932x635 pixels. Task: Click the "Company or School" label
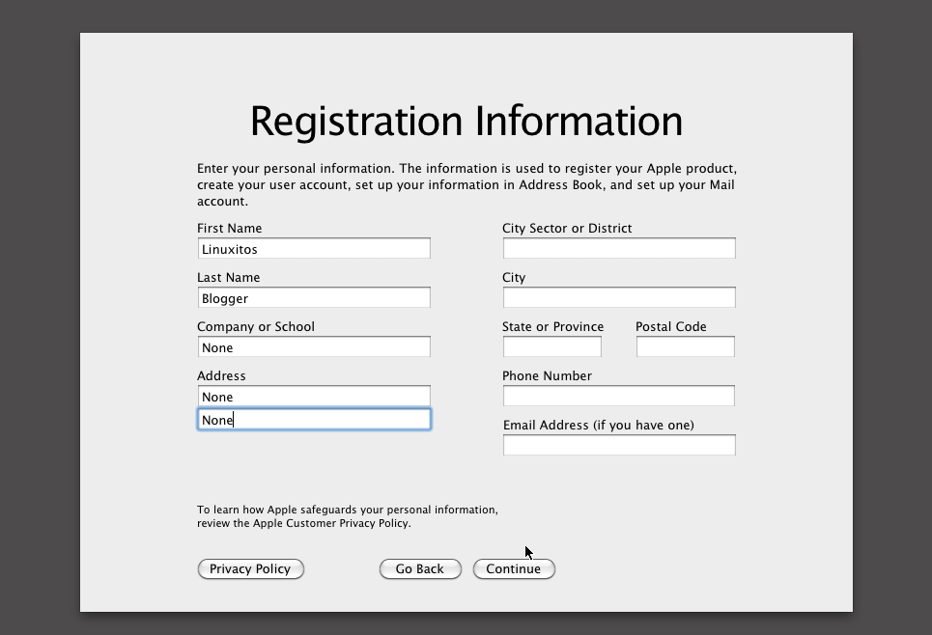point(256,327)
